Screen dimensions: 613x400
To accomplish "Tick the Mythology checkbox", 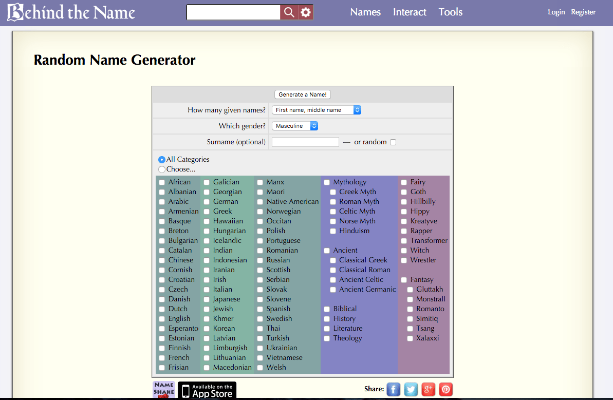I will [x=327, y=182].
